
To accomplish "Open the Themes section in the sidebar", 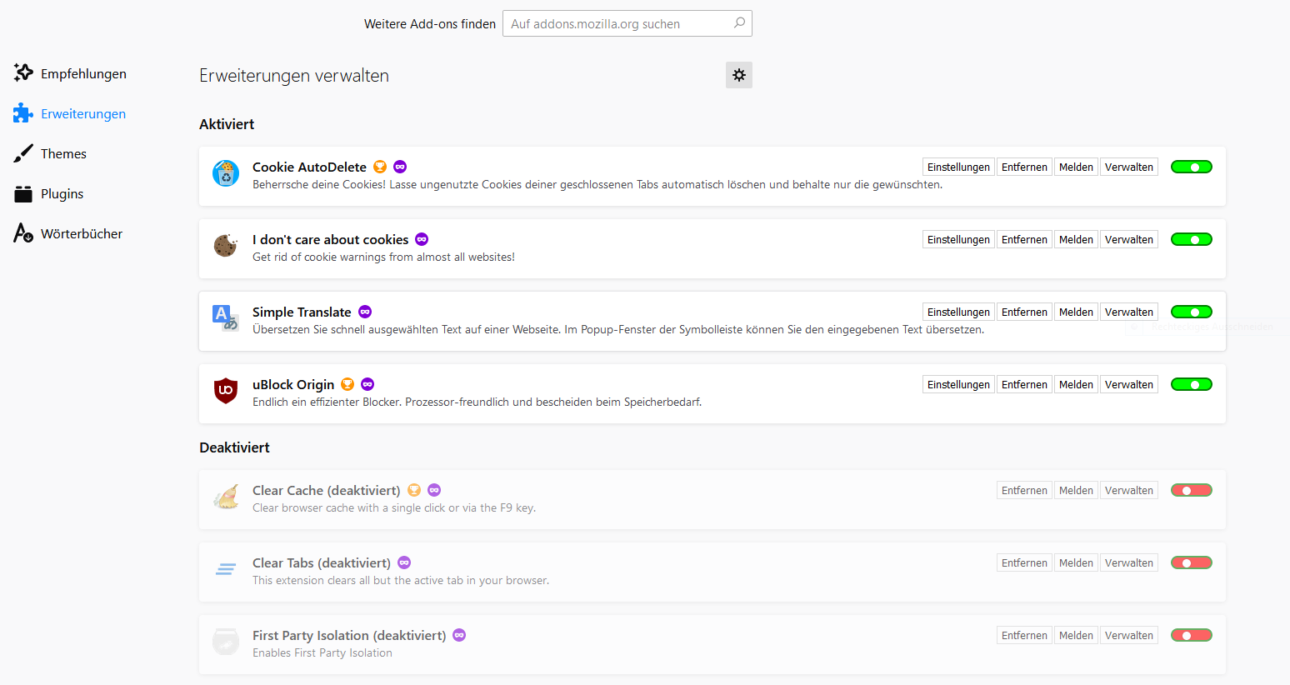I will pos(63,154).
